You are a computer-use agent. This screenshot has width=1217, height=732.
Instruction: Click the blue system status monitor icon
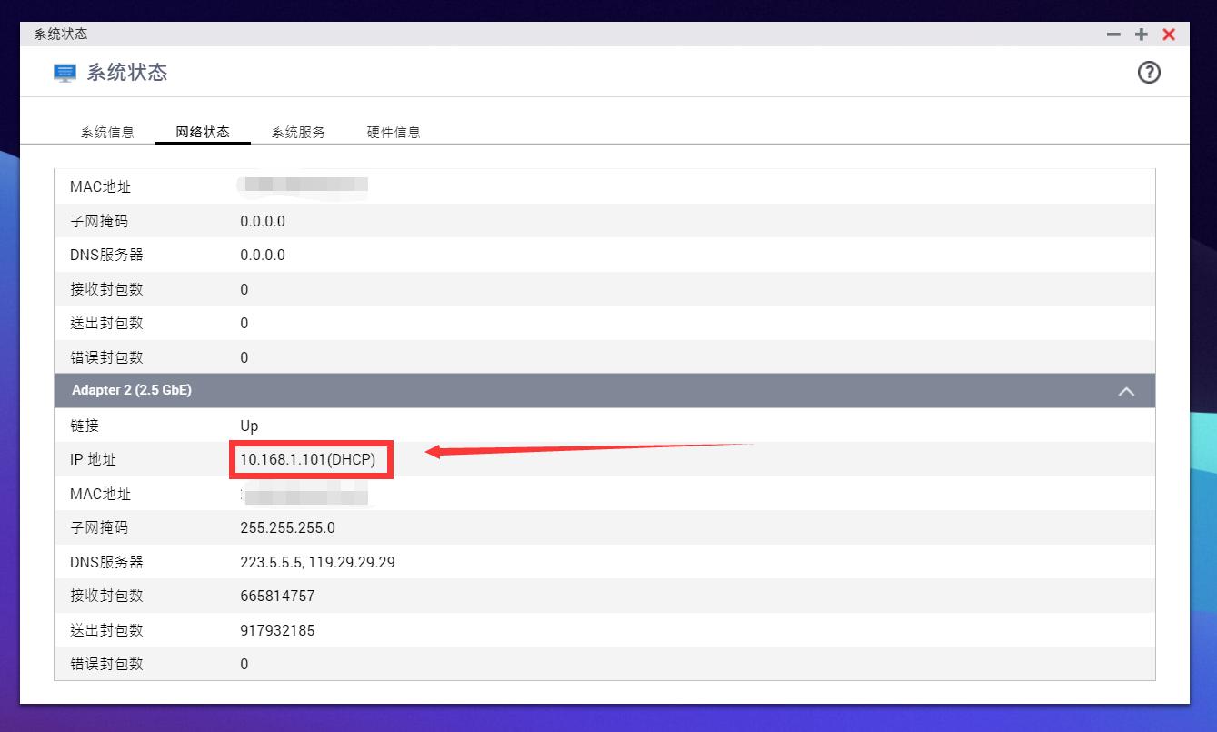[x=64, y=72]
